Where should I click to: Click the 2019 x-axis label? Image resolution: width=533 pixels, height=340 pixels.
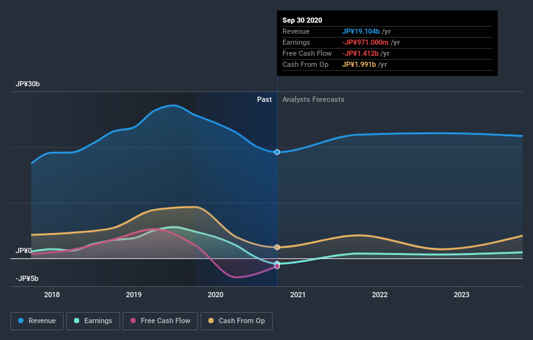[x=134, y=295]
